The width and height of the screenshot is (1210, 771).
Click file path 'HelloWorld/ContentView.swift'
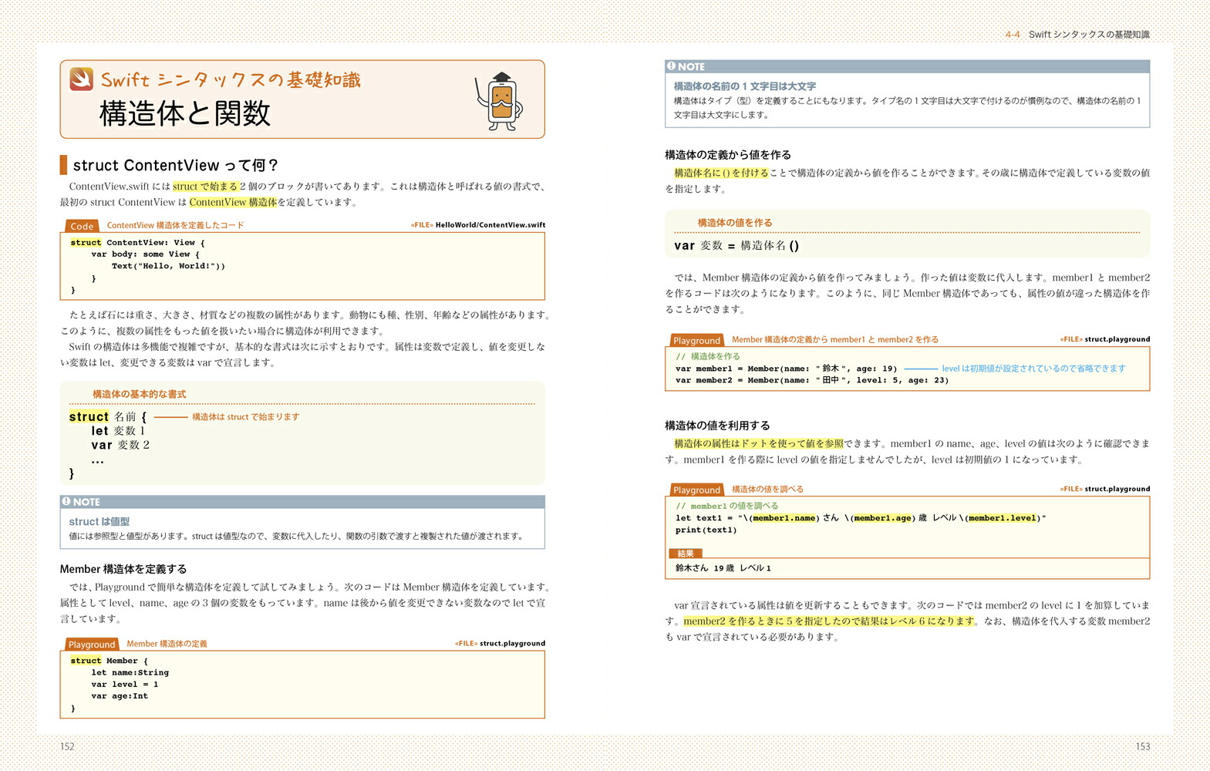(490, 225)
